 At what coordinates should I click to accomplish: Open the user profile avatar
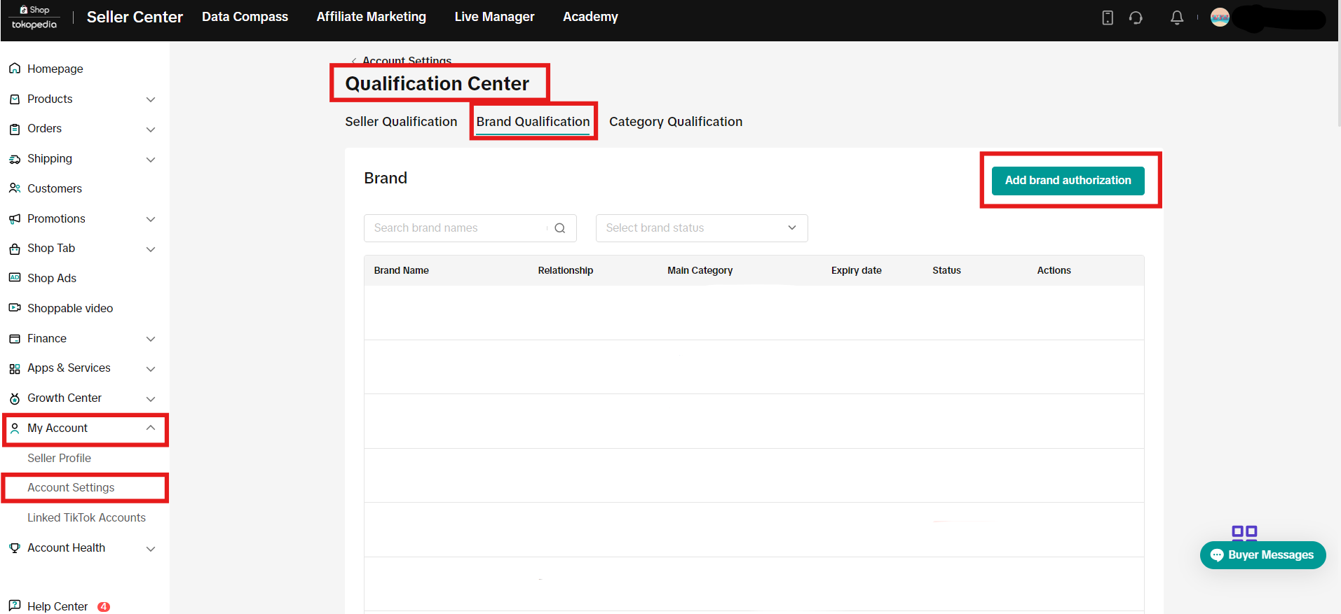[1220, 18]
